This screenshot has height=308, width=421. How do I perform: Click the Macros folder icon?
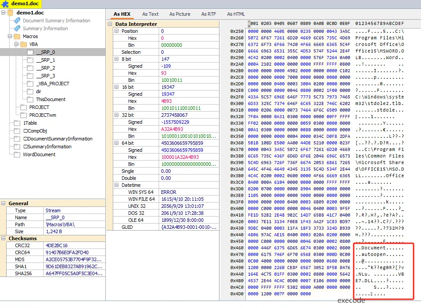(17, 36)
